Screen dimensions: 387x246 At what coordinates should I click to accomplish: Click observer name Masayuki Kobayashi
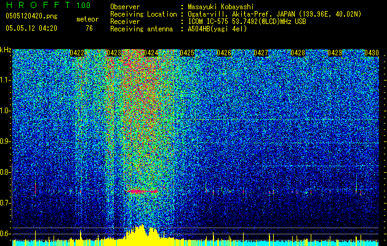[221, 7]
